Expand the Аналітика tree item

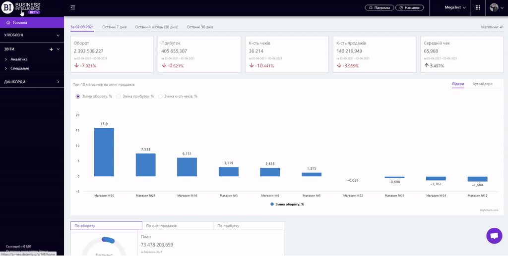[x=6, y=59]
